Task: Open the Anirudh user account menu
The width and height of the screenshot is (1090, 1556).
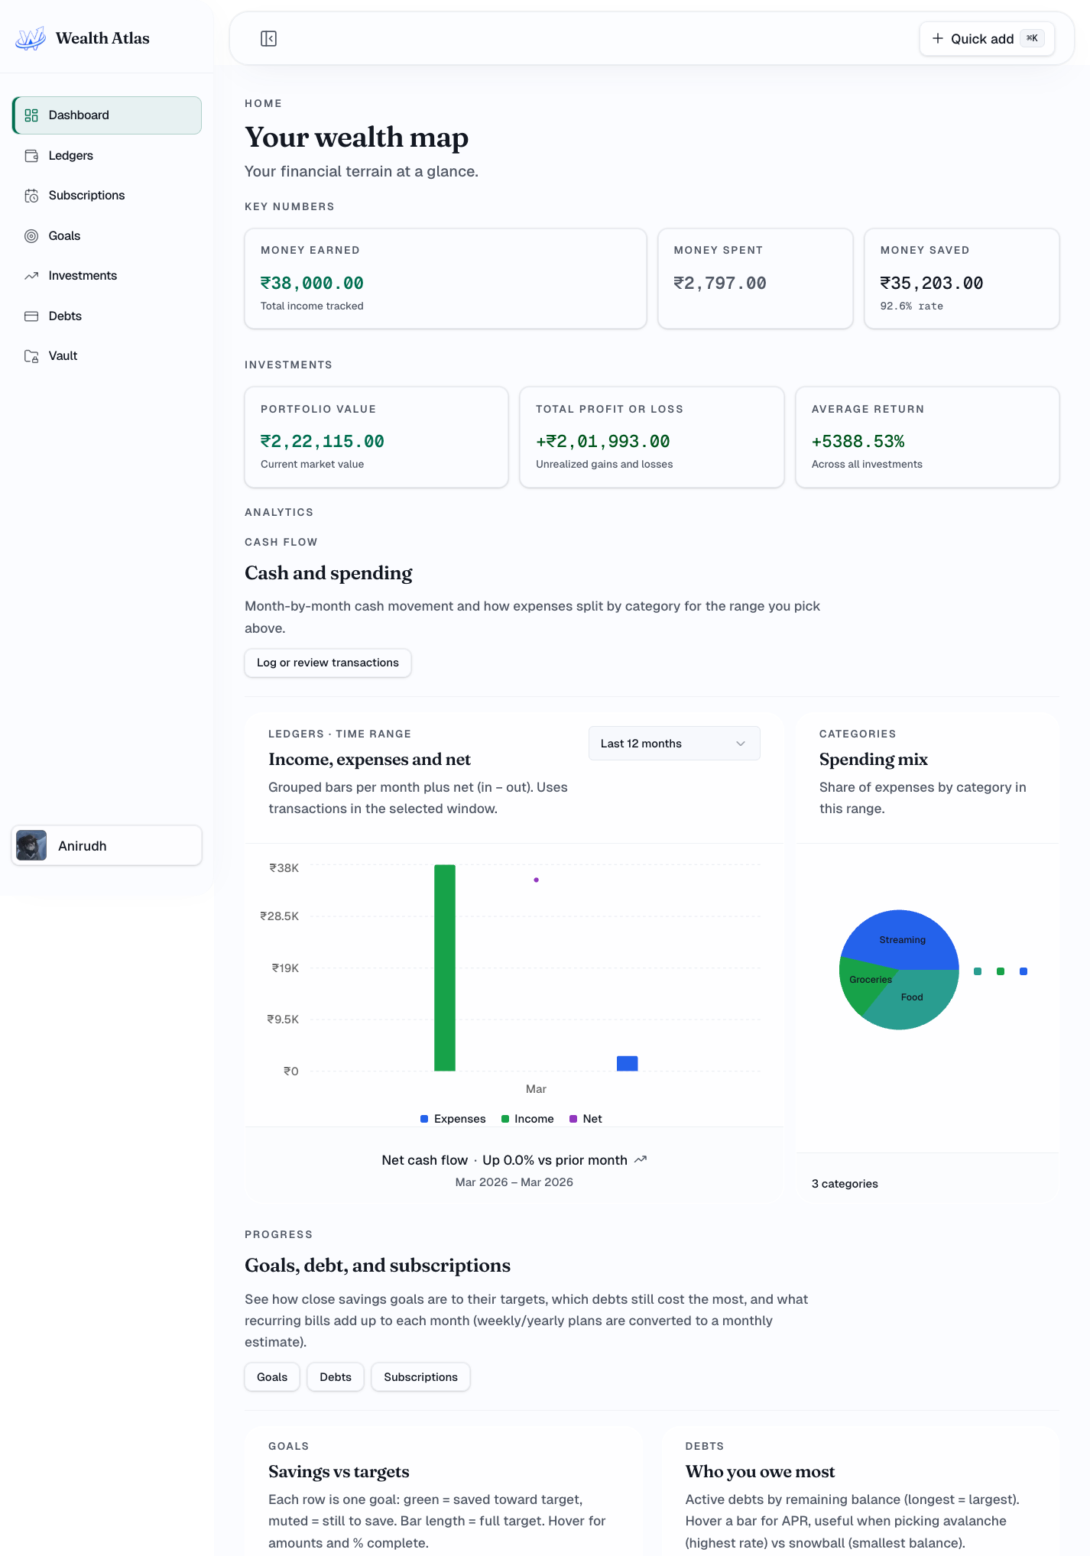Action: (107, 845)
